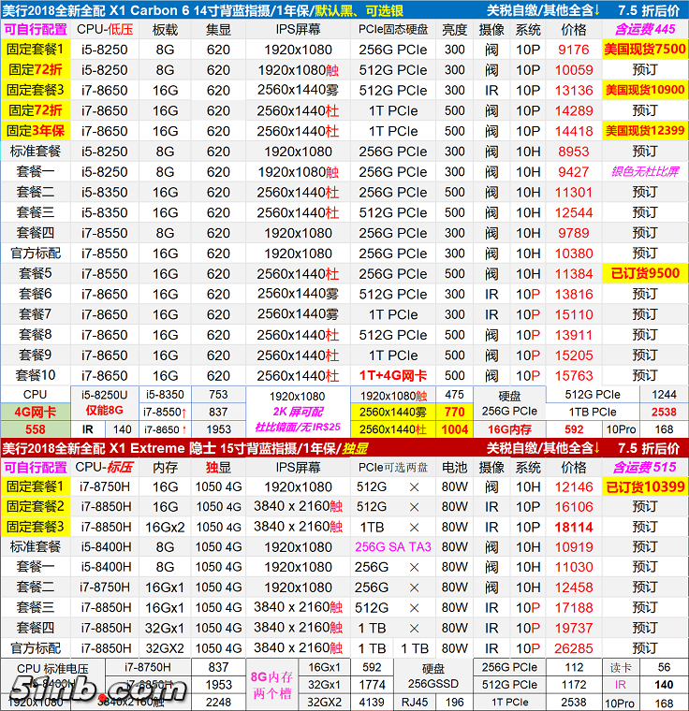Image resolution: width=689 pixels, height=711 pixels.
Task: Click the "亮度" column header
Action: [x=454, y=30]
